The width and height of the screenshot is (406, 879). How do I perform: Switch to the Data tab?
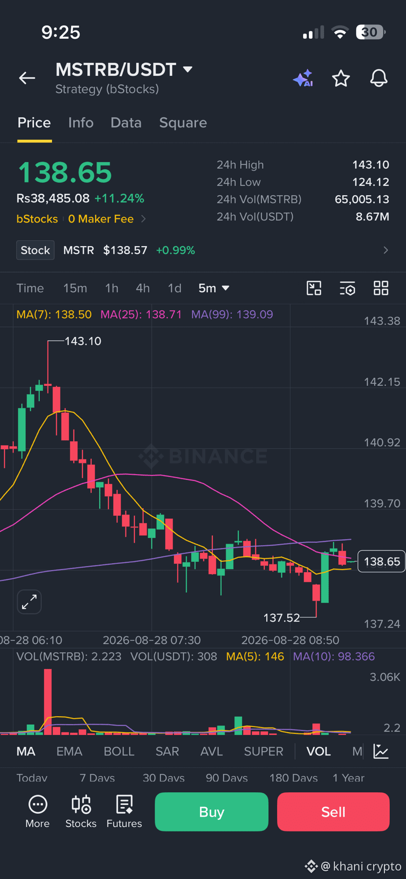pos(126,123)
